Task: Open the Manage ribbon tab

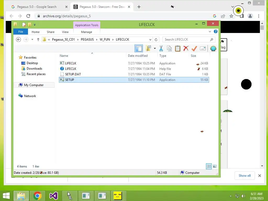Action: coord(87,32)
